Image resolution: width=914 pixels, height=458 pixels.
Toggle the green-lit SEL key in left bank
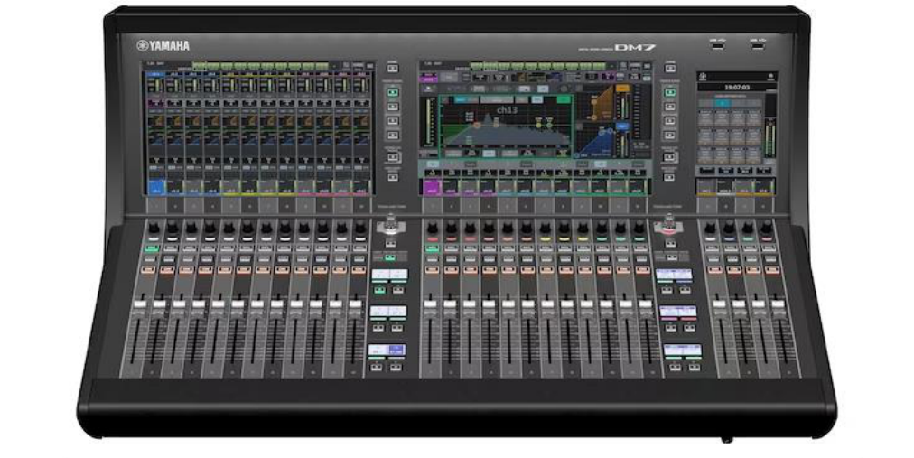tap(152, 248)
